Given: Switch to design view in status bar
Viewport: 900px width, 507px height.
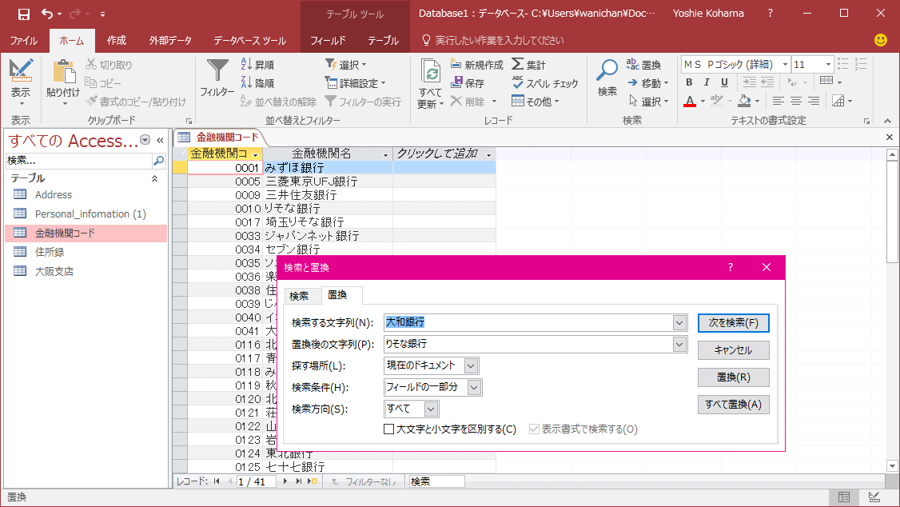Looking at the screenshot, I should coord(874,497).
